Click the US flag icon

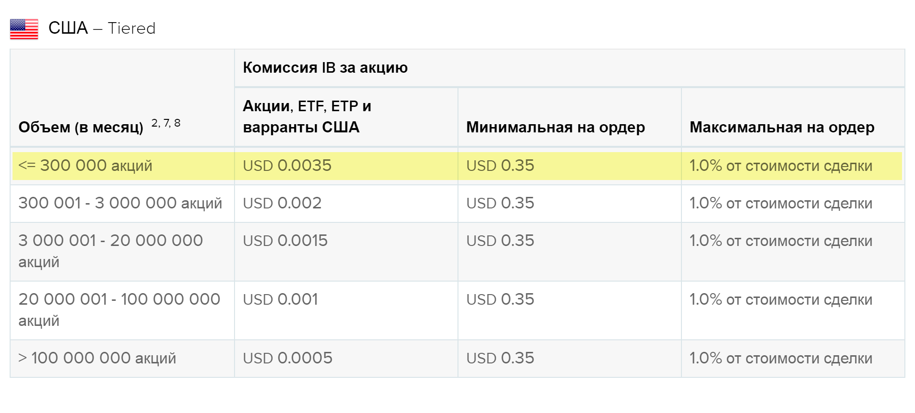tap(24, 29)
